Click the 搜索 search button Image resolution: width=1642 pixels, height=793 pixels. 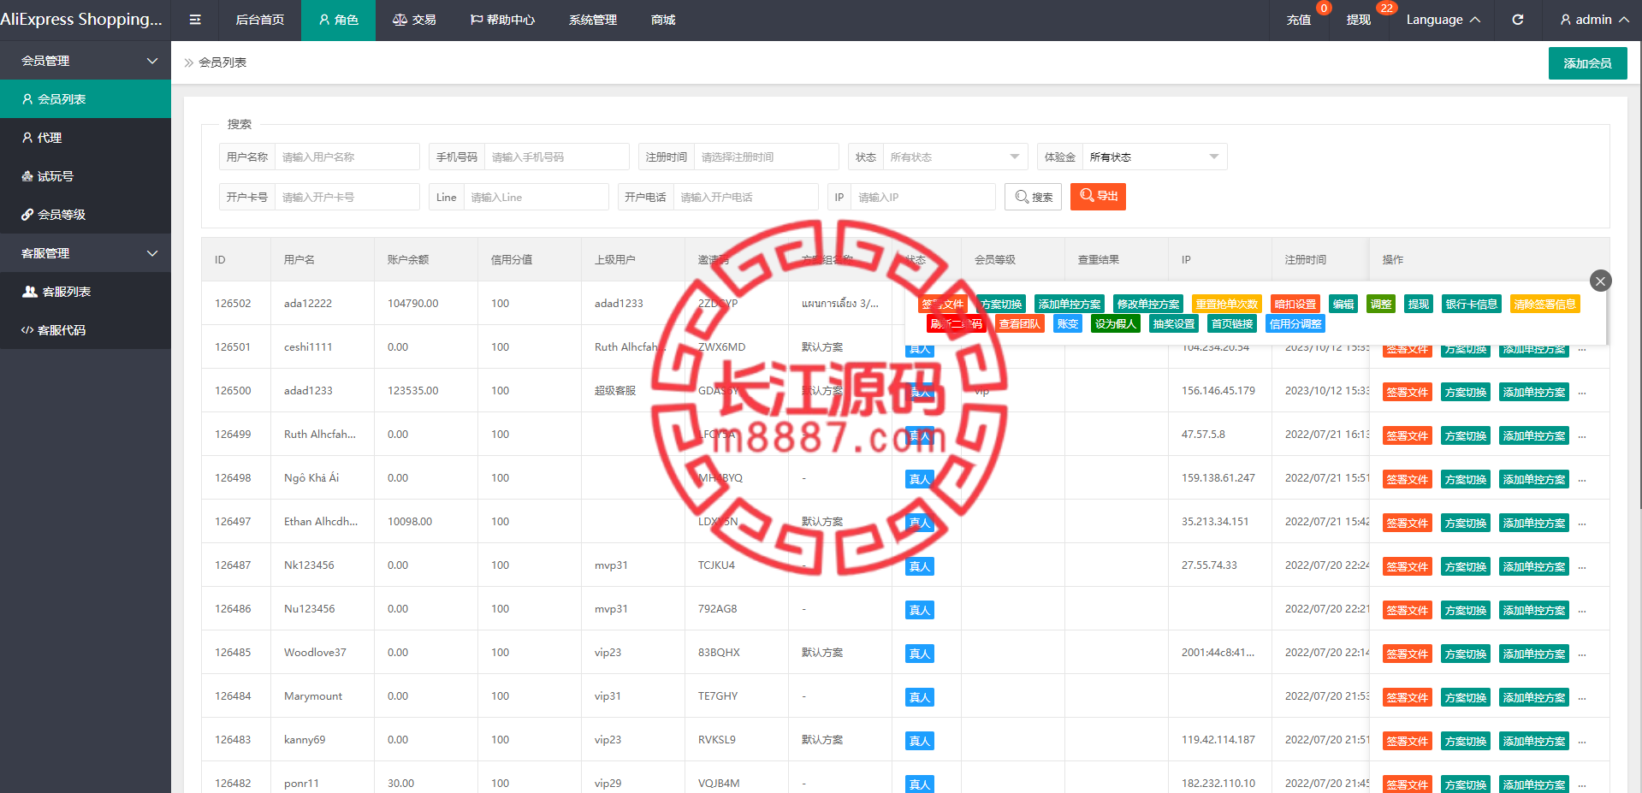(1034, 197)
